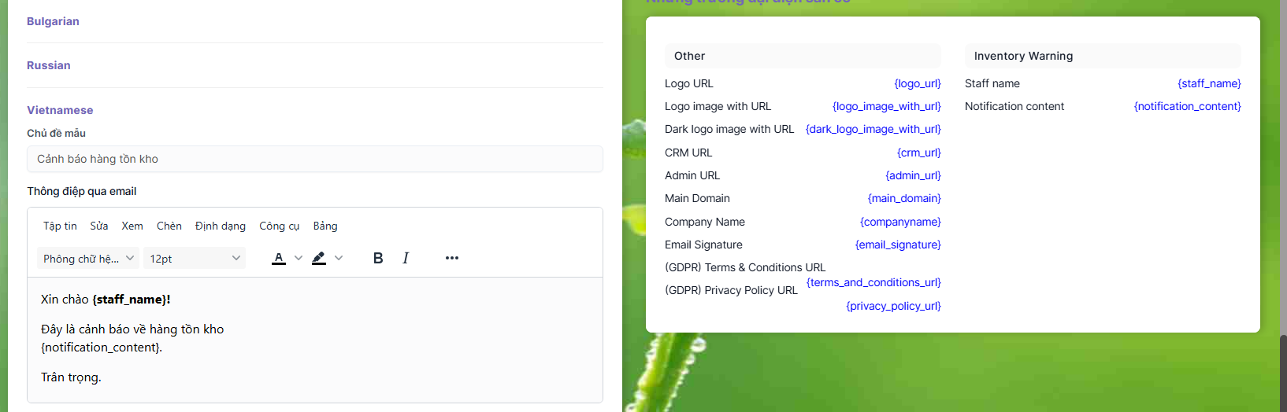Open highlight color dropdown arrow

tap(339, 258)
